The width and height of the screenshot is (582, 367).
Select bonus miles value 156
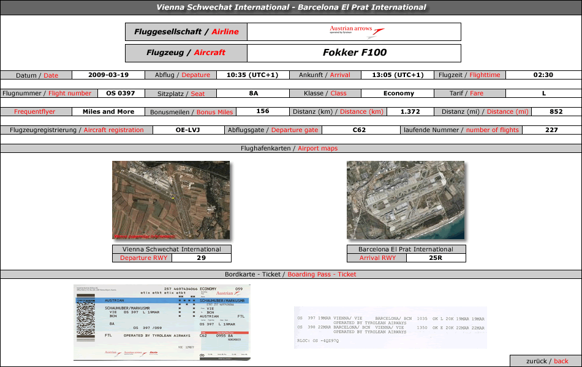[263, 111]
